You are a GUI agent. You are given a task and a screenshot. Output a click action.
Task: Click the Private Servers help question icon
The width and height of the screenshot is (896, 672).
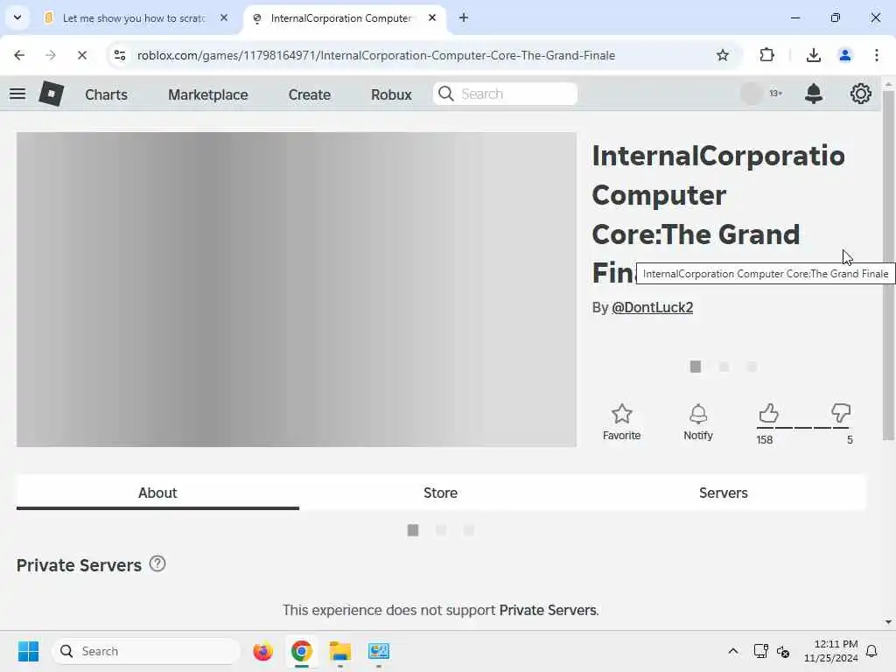pos(157,564)
